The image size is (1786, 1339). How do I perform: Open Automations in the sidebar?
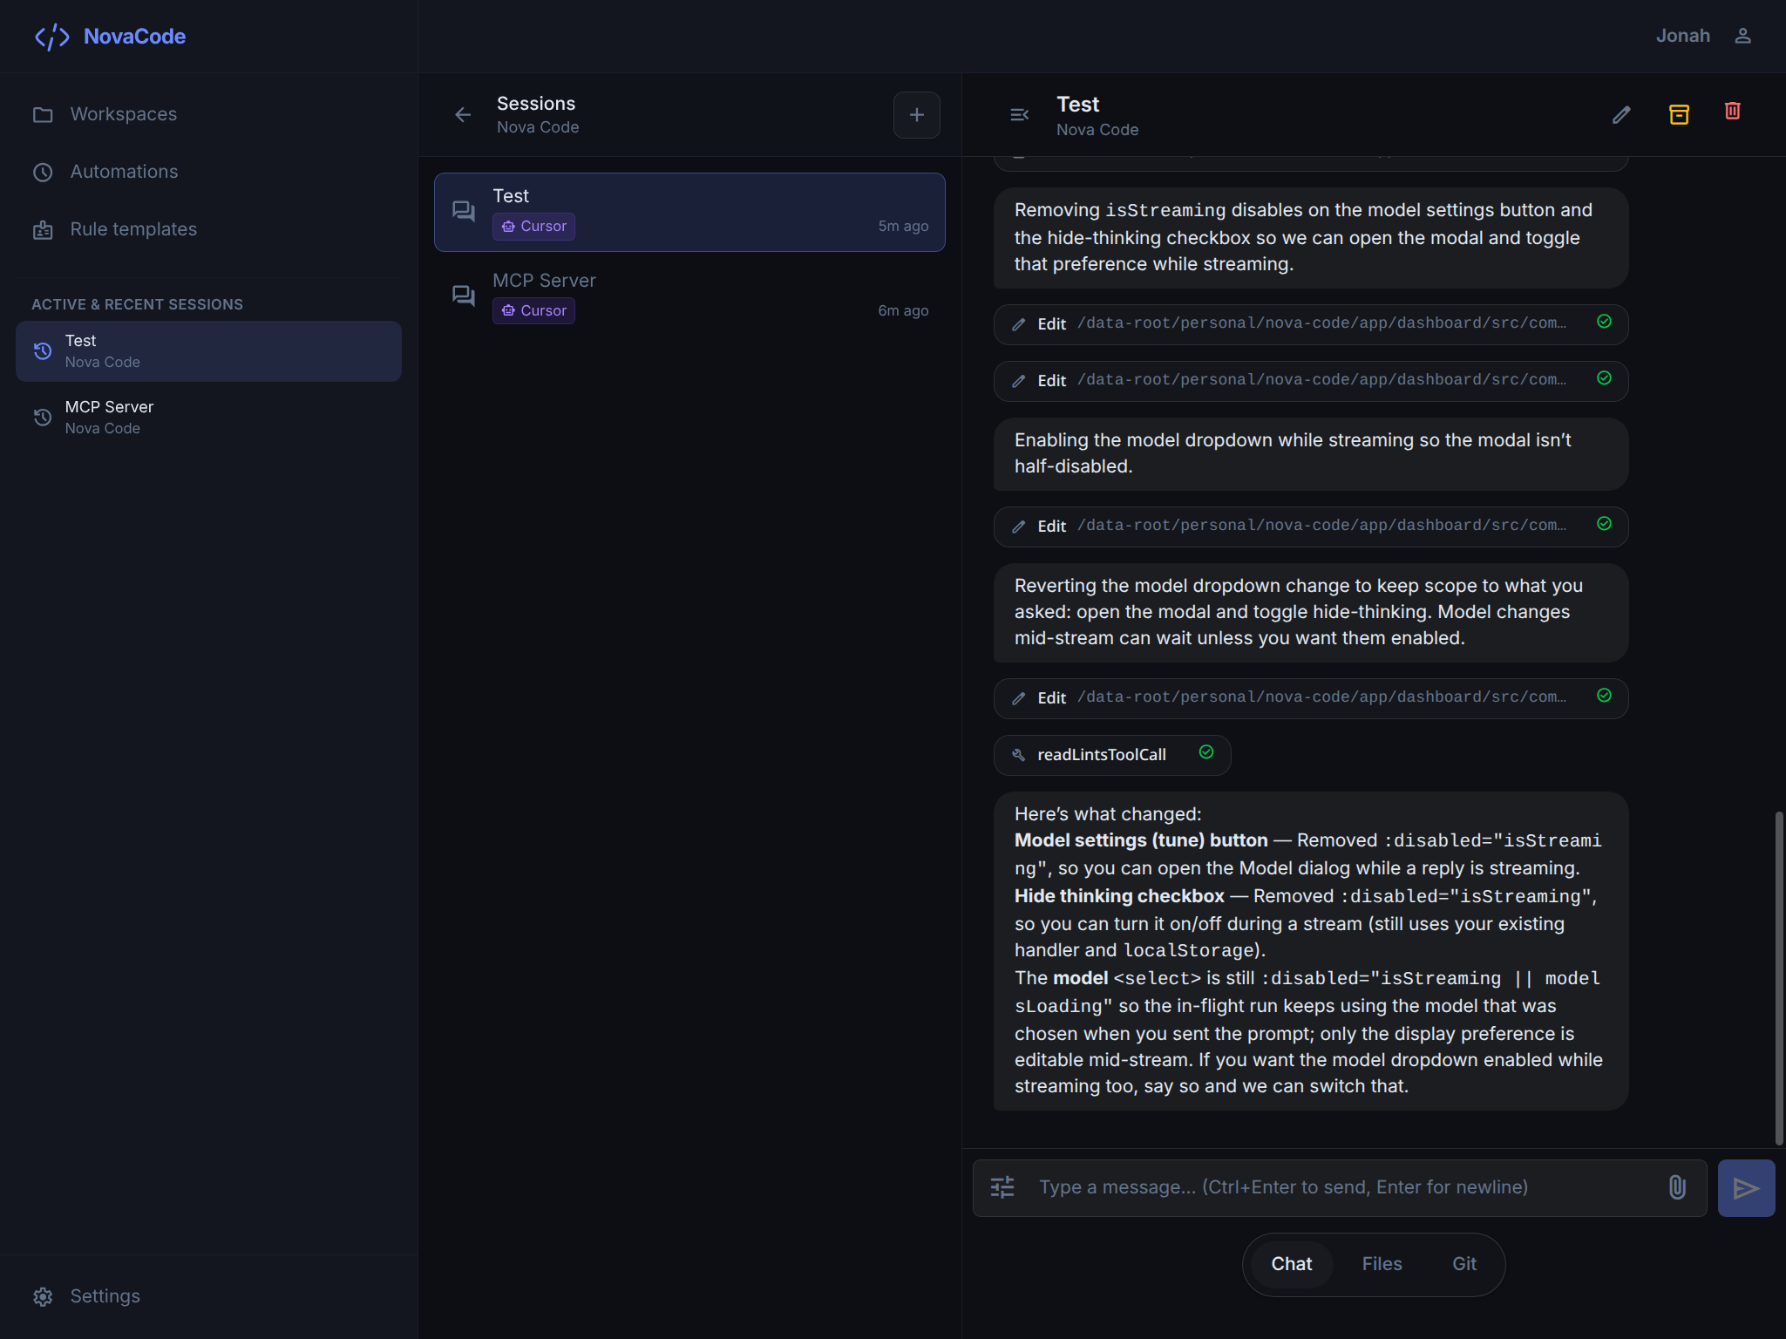coord(209,172)
